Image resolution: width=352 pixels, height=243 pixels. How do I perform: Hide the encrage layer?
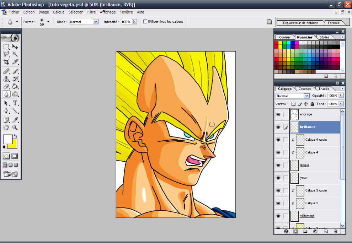278,114
